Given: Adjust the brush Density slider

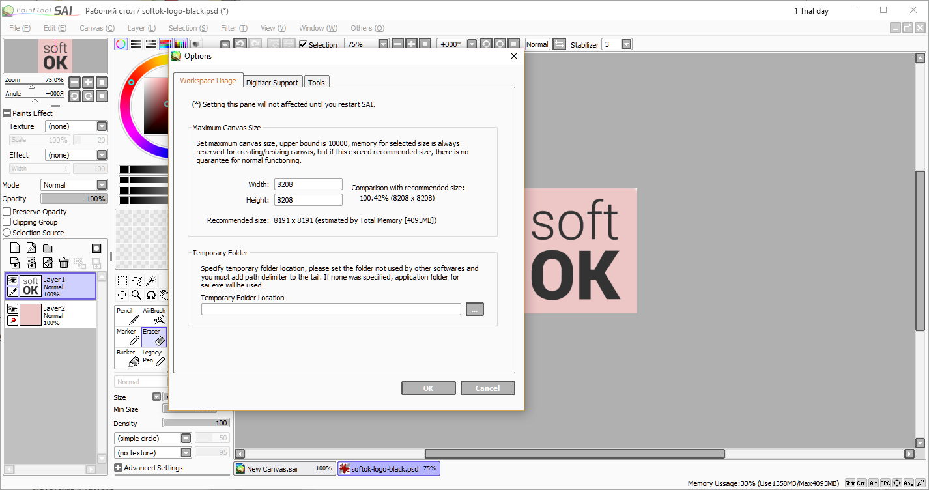Looking at the screenshot, I should click(x=196, y=424).
